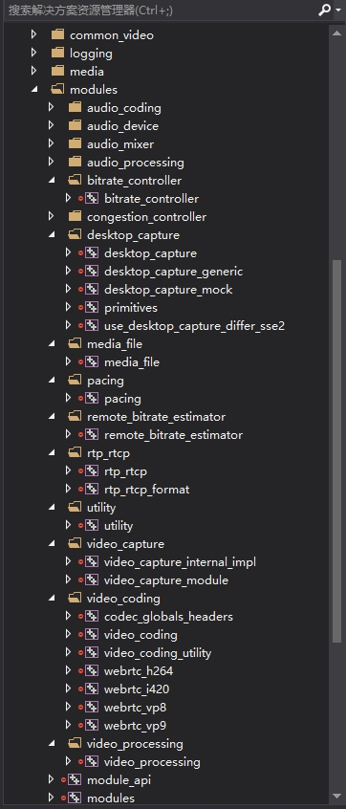
Task: Expand the video_processing project node
Action: (68, 761)
